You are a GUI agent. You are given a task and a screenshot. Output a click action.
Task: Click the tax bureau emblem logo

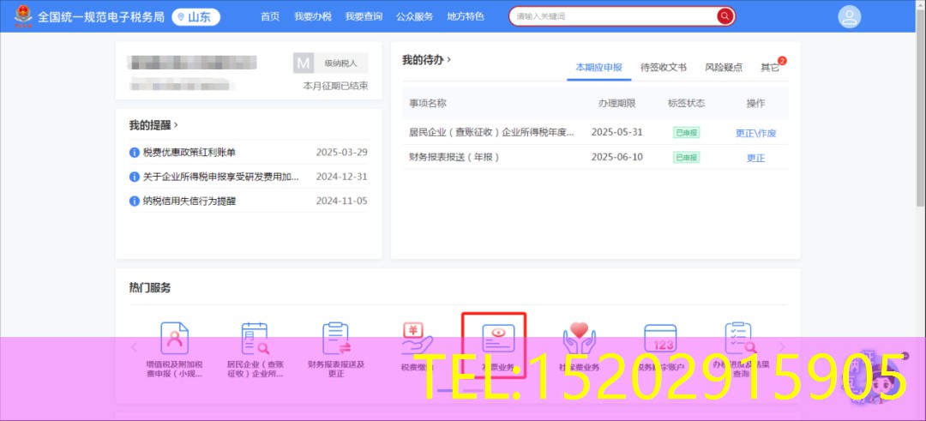click(x=24, y=15)
